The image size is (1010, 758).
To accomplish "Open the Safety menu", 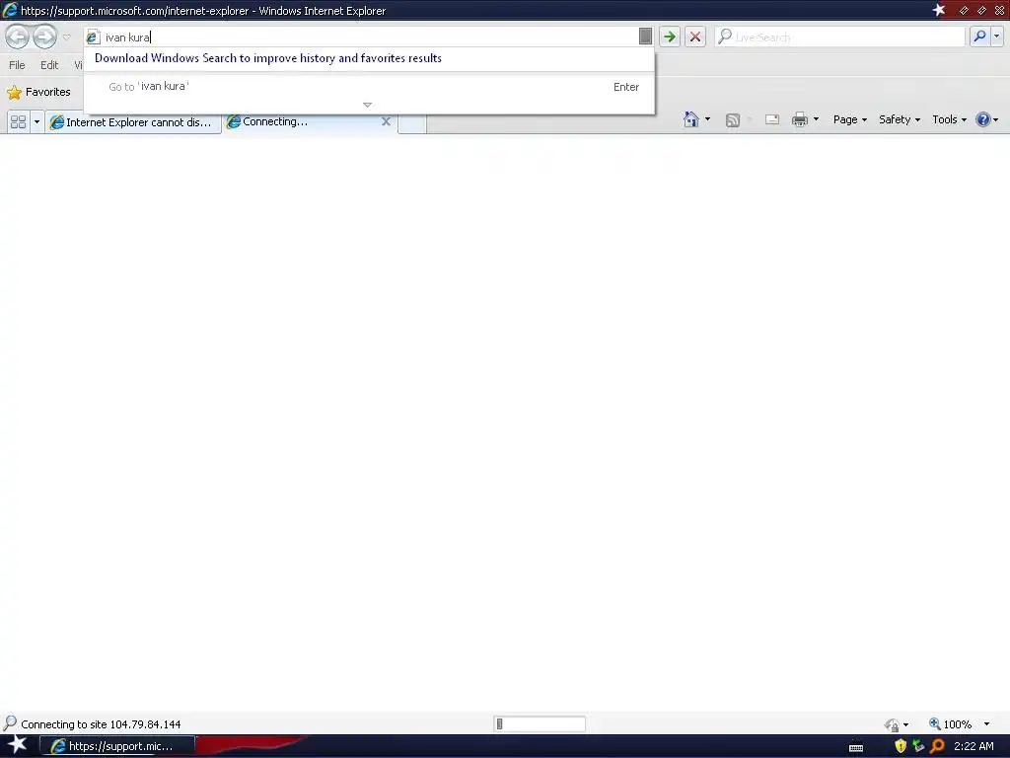I will 900,119.
